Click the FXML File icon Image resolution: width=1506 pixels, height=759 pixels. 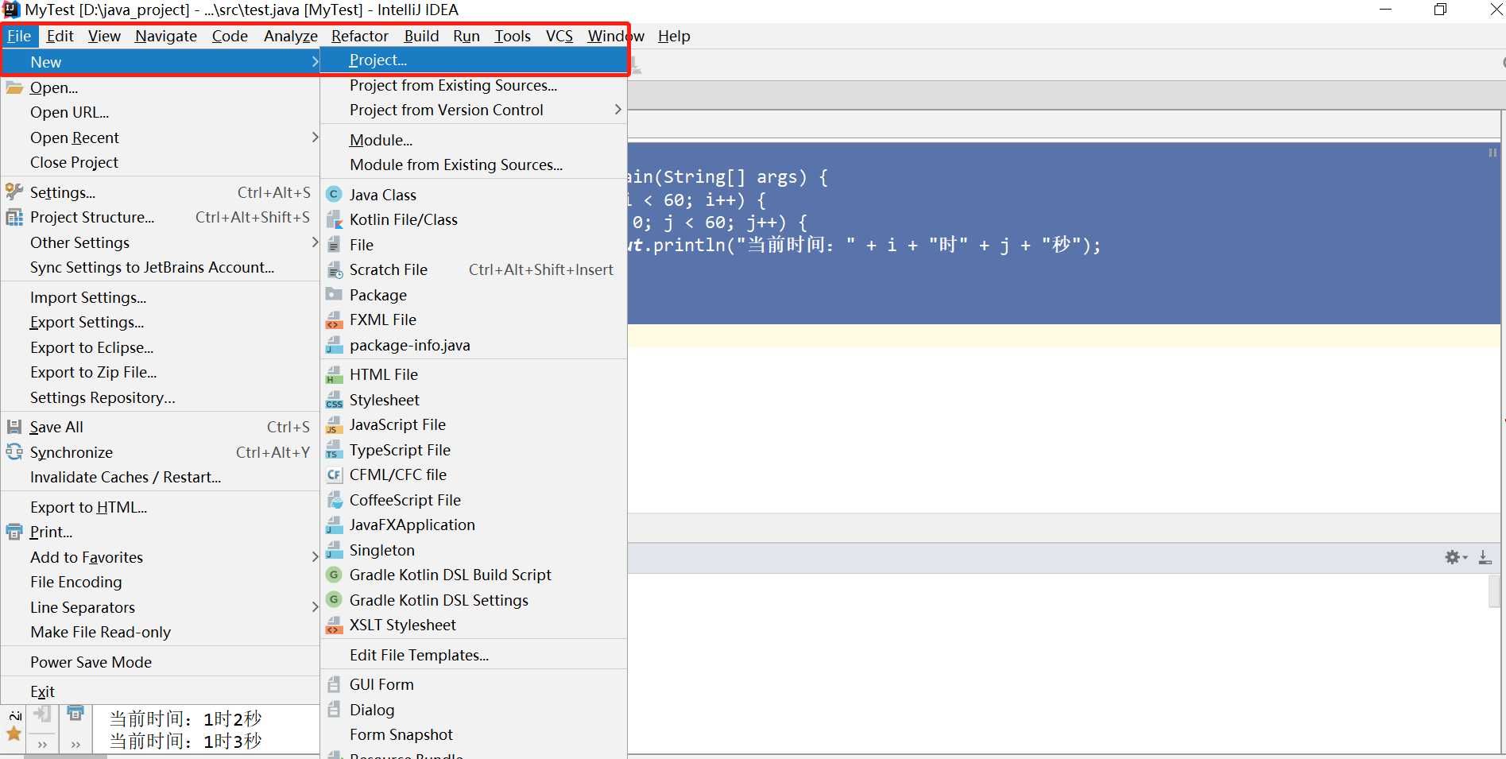[x=335, y=319]
